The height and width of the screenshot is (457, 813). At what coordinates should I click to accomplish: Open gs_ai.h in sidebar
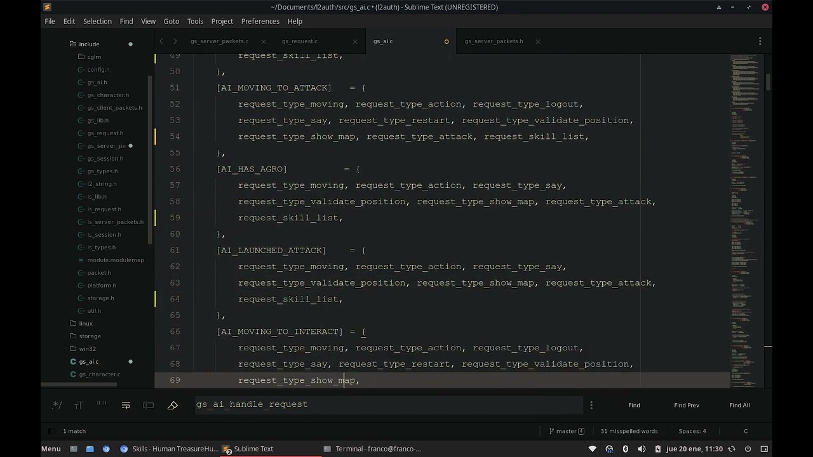[97, 82]
